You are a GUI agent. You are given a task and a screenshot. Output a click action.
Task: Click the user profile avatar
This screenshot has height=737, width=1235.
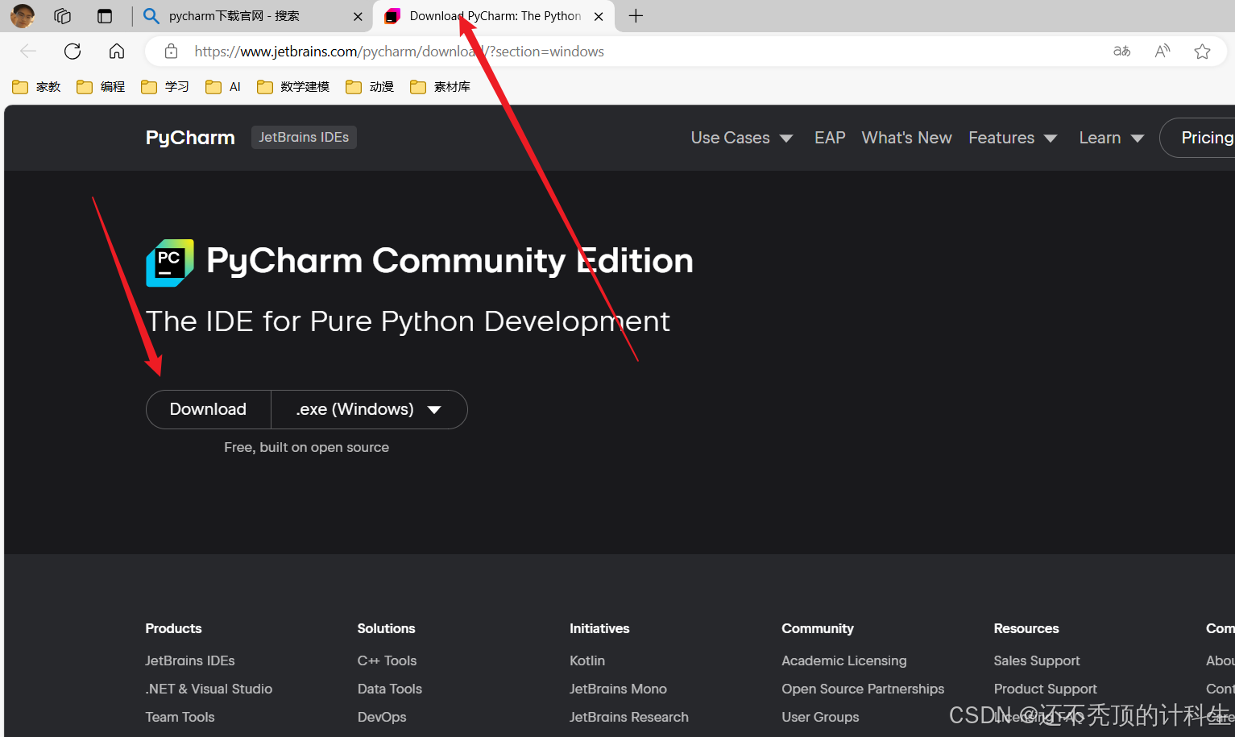(23, 16)
